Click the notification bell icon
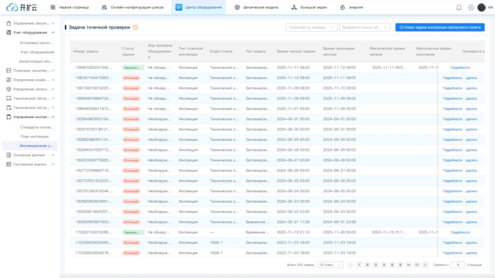Viewport: 495px width, 278px height. coord(459,7)
